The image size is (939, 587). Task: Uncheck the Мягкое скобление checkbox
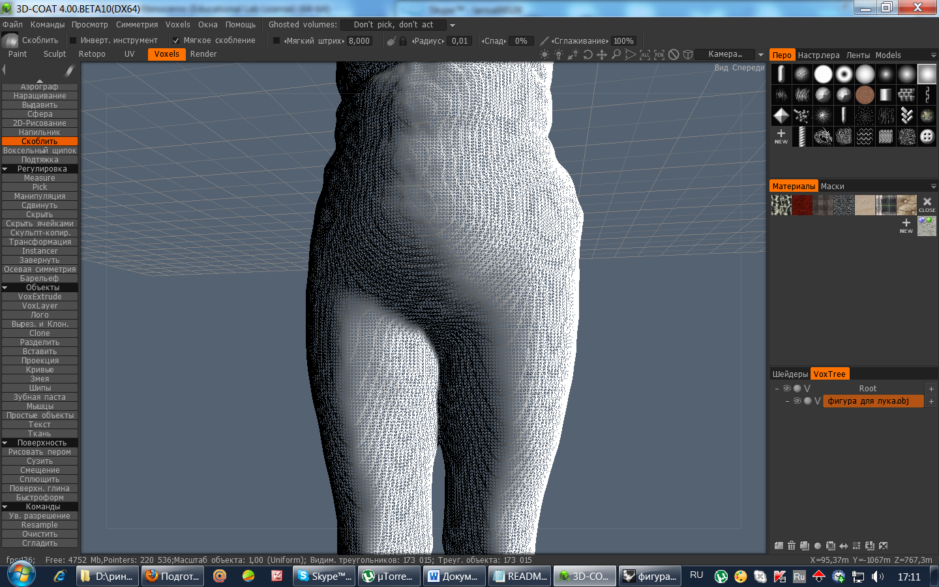(x=176, y=40)
